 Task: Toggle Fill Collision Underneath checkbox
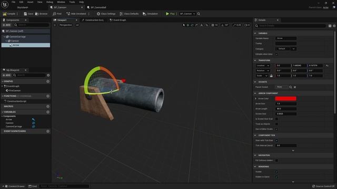(x=276, y=161)
